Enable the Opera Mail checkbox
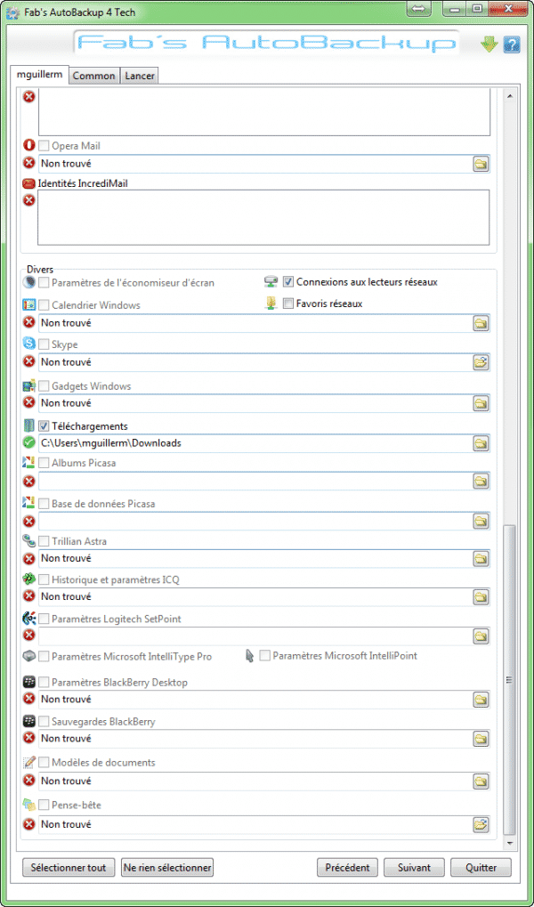534x907 pixels. coord(44,146)
